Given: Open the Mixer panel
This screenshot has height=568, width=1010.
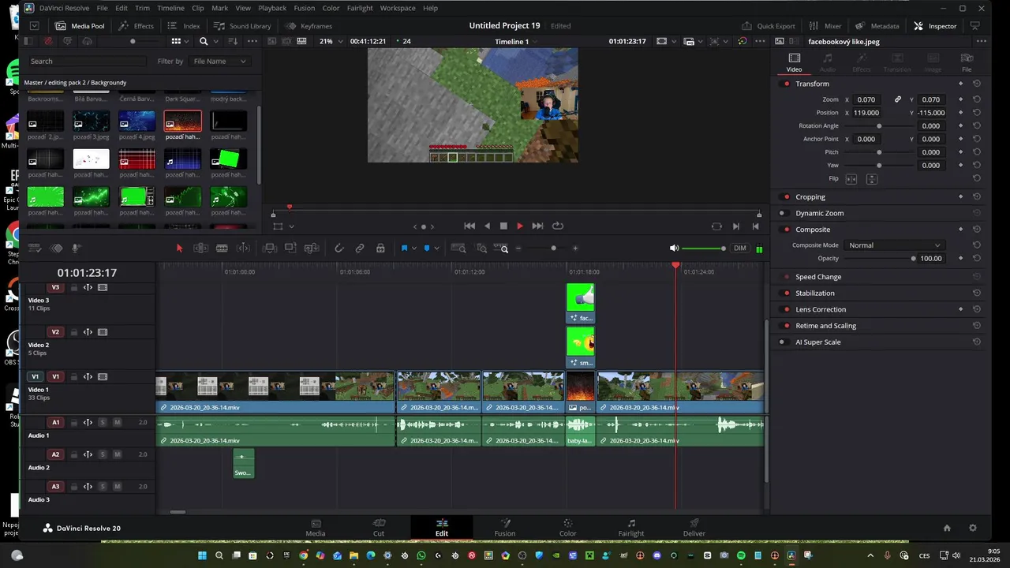Looking at the screenshot, I should 825,26.
